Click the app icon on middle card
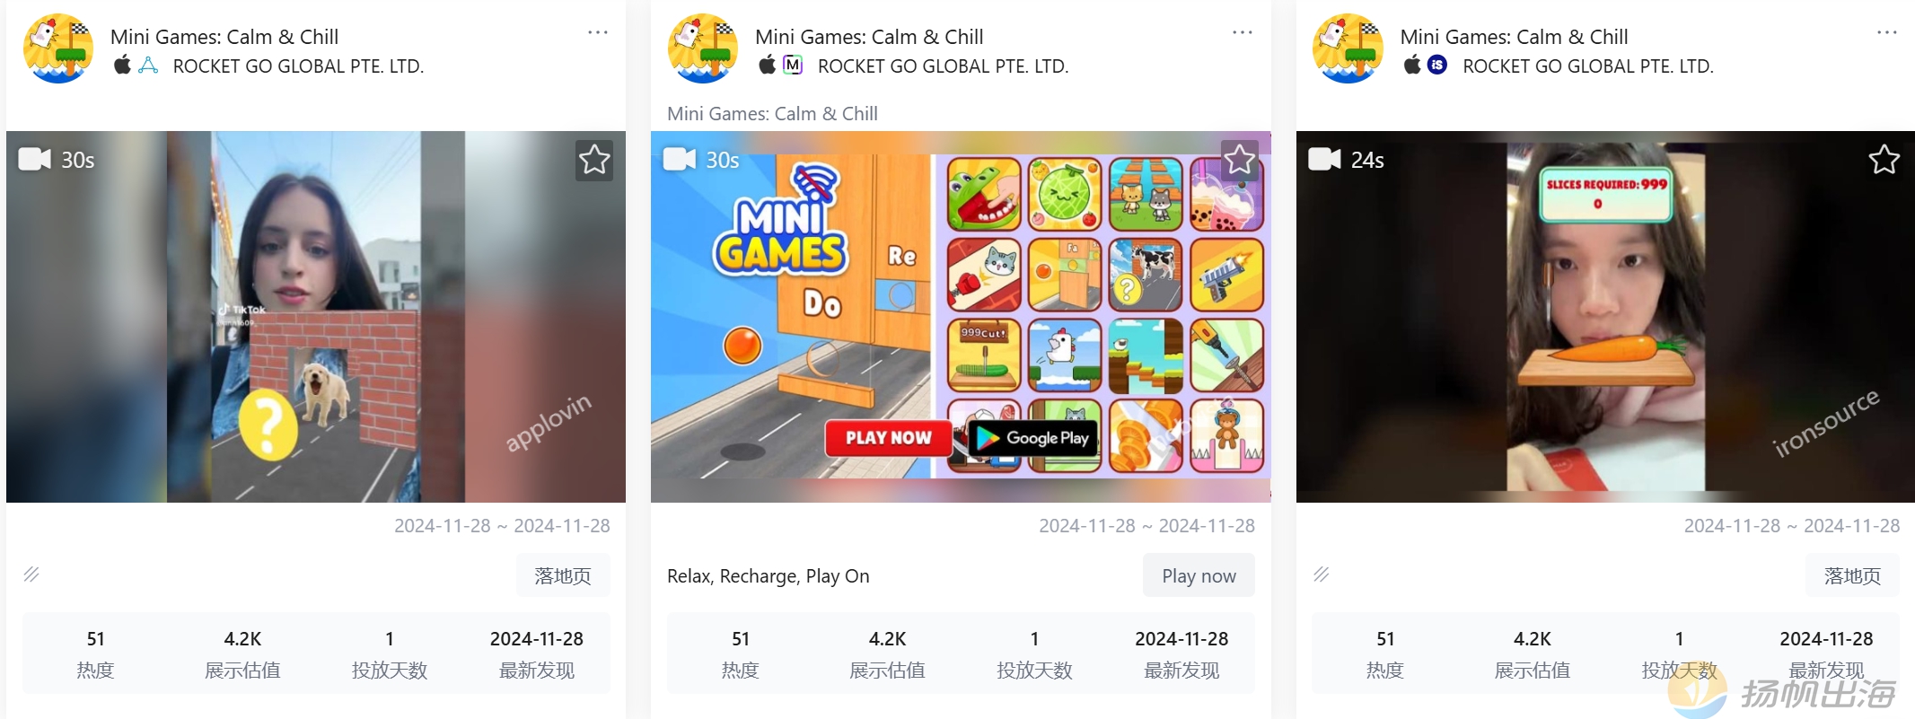Viewport: 1915px width, 719px height. tap(703, 48)
